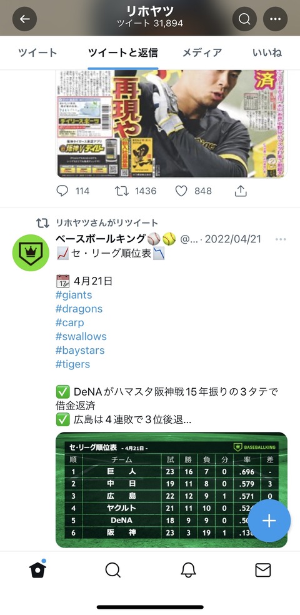This screenshot has height=615, width=300.
Task: Expand more options on ベースボールキング tweet
Action: pyautogui.click(x=281, y=239)
